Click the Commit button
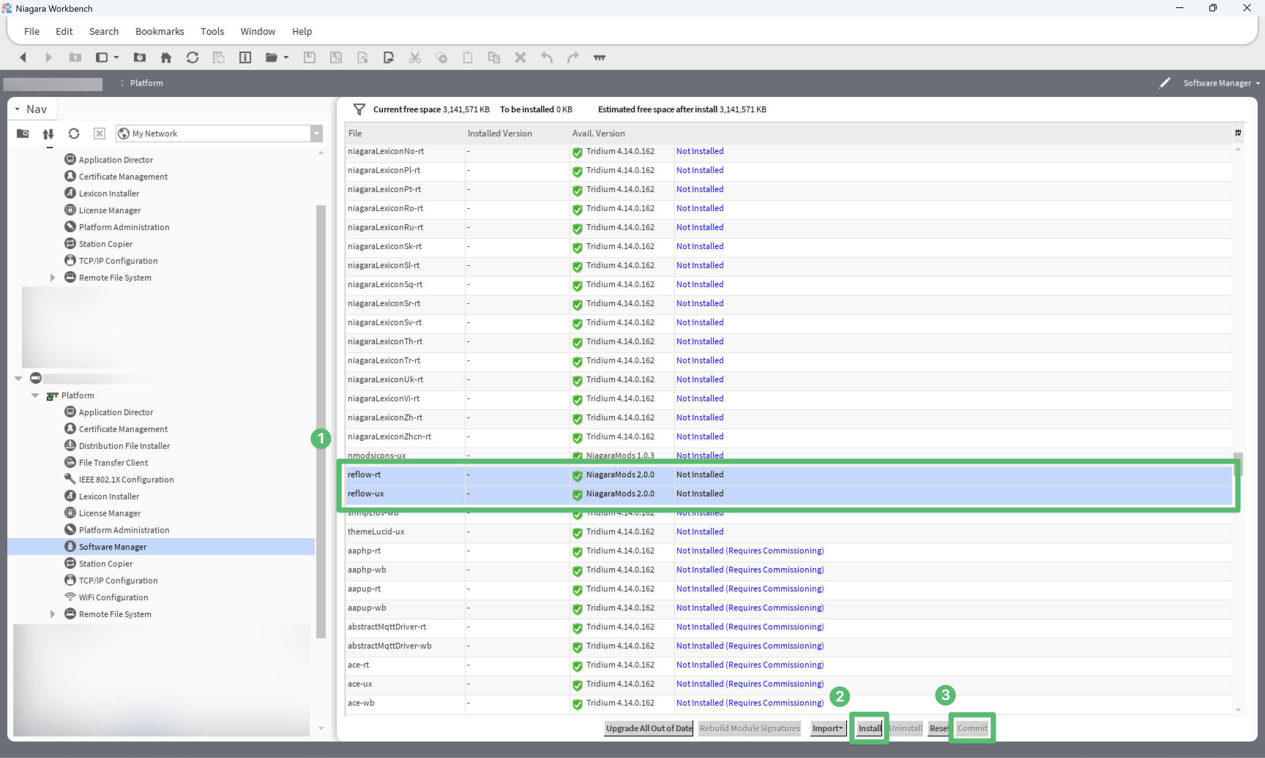The image size is (1265, 758). (972, 728)
